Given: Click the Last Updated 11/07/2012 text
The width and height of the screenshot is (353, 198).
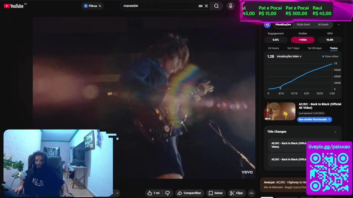Looking at the screenshot, I should (311, 113).
